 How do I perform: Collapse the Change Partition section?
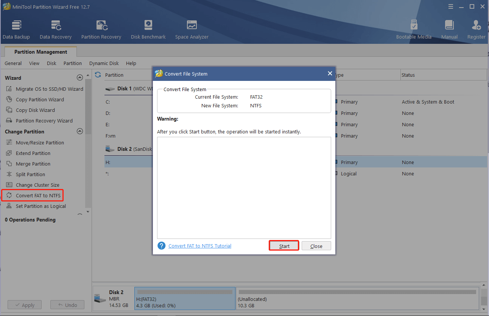click(x=79, y=131)
